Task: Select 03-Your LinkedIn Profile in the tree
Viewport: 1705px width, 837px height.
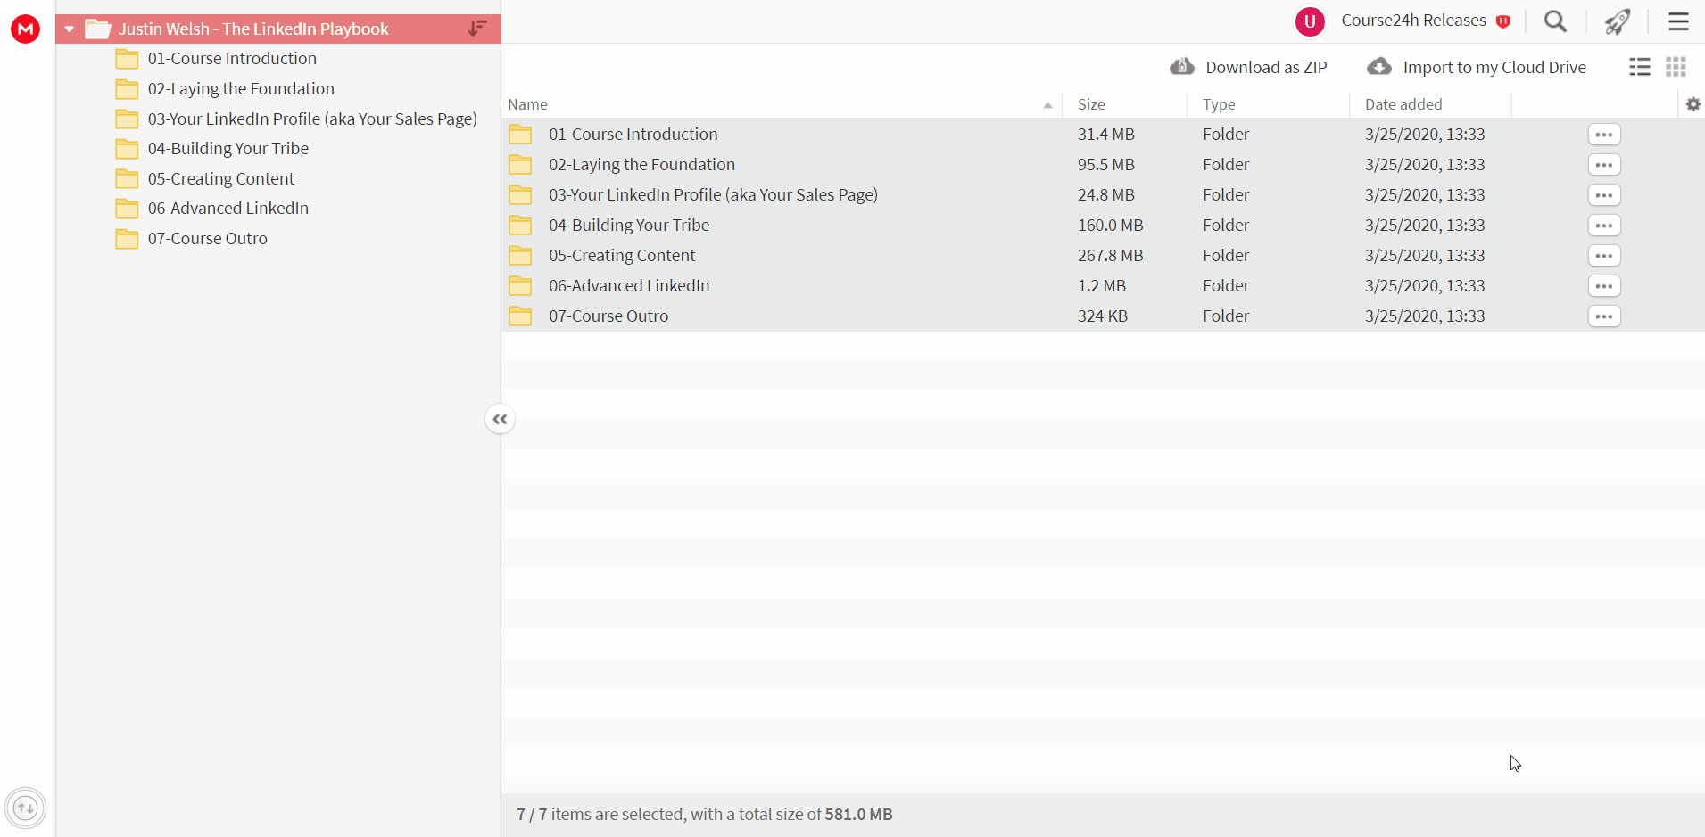Action: click(x=312, y=119)
